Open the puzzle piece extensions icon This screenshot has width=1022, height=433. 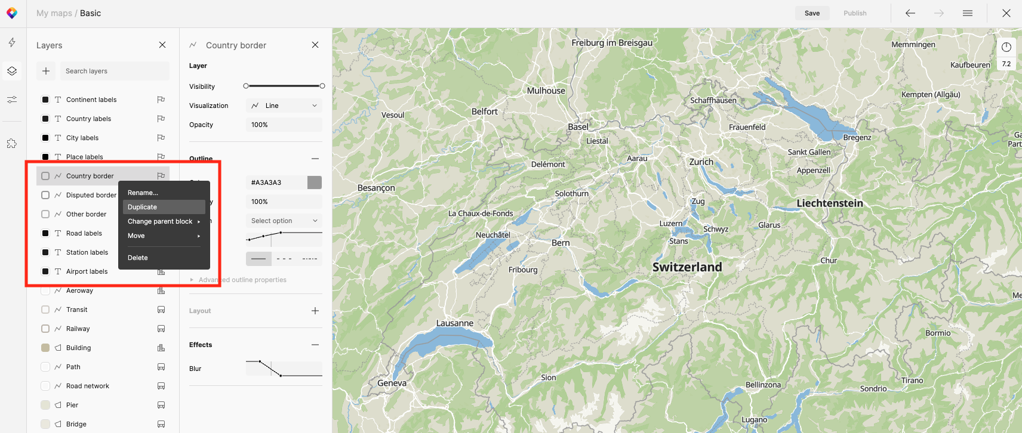tap(12, 143)
